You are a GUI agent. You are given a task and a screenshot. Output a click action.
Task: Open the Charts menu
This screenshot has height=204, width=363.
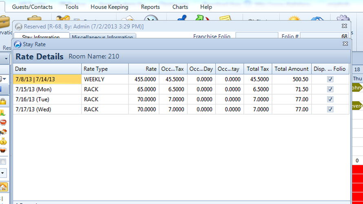(180, 7)
